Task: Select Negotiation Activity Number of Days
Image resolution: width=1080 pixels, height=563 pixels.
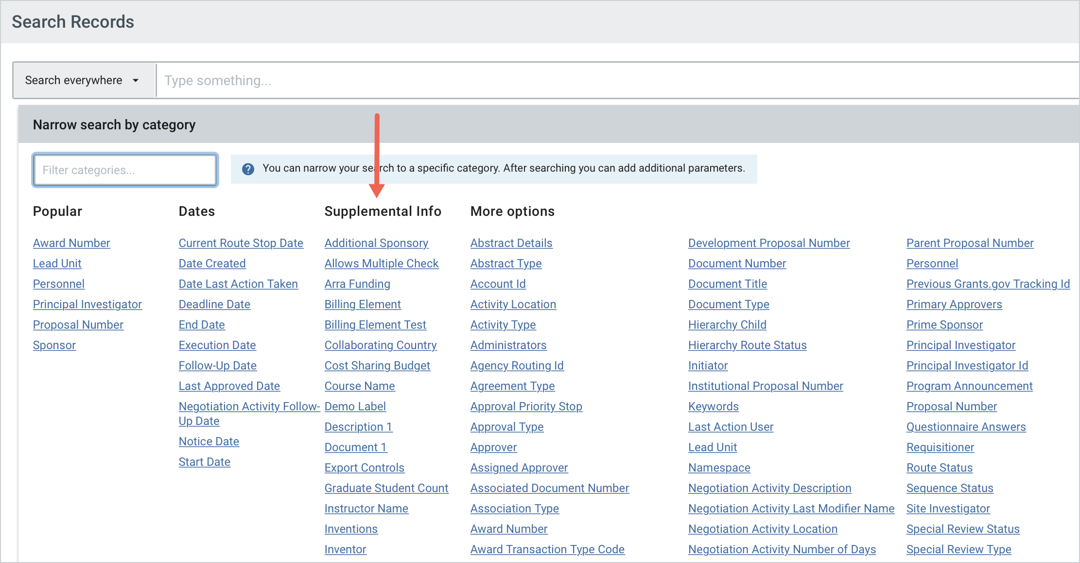Action: pyautogui.click(x=782, y=549)
